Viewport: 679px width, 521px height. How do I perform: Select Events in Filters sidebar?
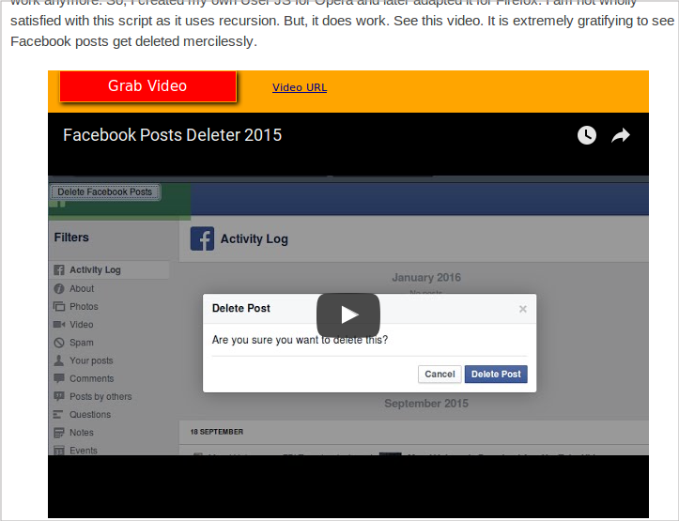point(84,450)
